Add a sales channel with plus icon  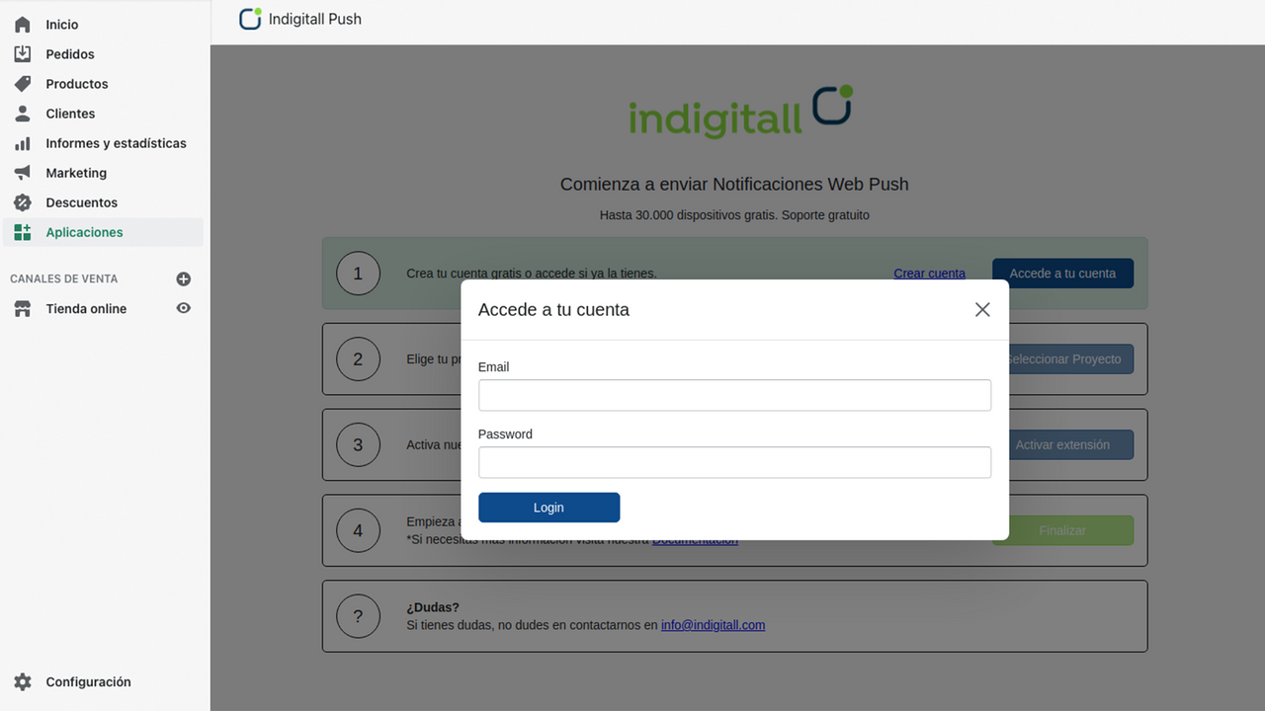[x=183, y=279]
